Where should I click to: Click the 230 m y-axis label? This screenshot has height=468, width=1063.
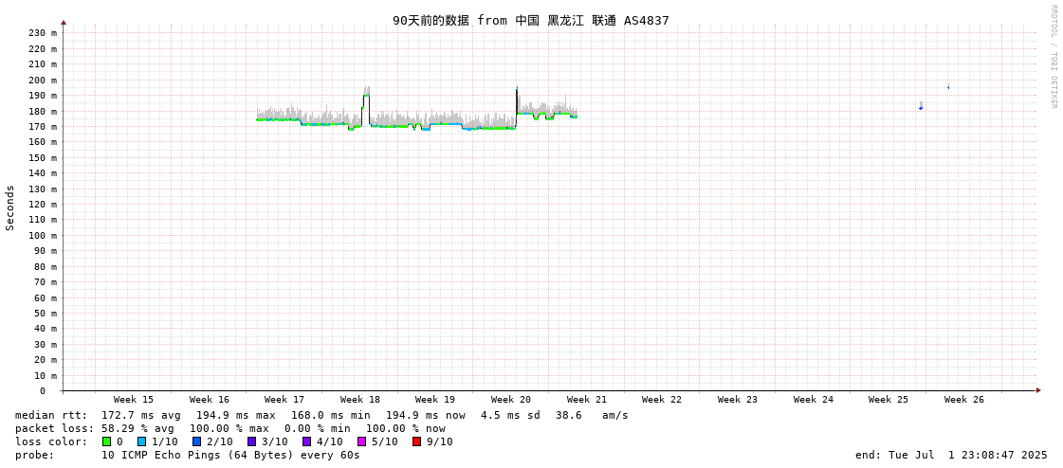[x=43, y=32]
